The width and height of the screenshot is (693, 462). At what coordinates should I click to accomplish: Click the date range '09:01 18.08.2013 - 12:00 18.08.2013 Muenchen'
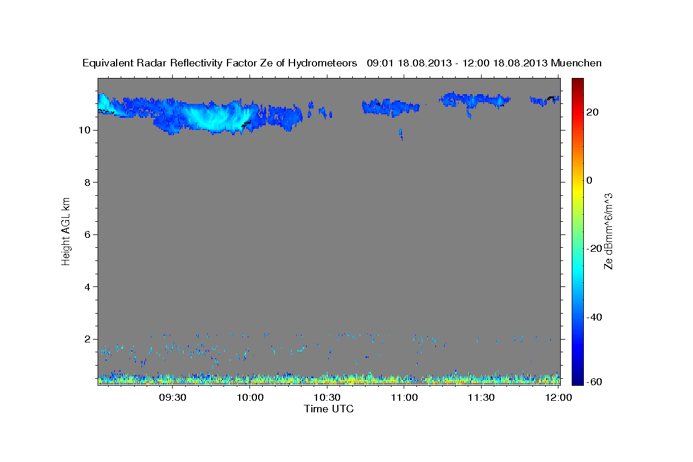[485, 63]
